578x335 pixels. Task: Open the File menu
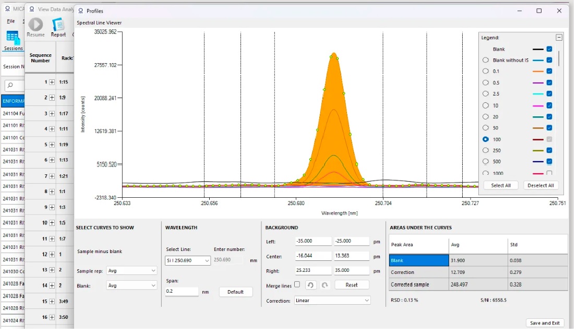[x=10, y=21]
